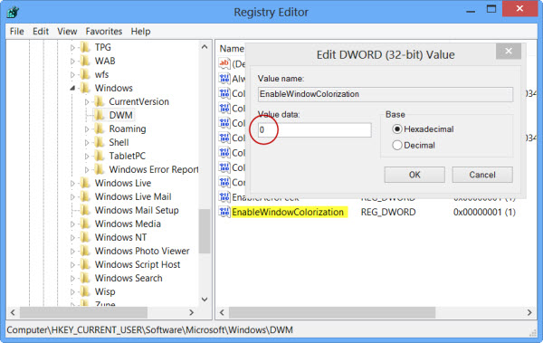Click the registry path in status bar

click(149, 329)
